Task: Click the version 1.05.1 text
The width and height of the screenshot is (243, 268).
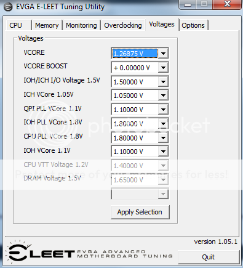Action: point(216,242)
